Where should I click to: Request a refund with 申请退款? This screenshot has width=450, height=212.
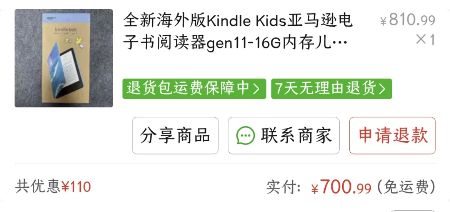point(392,136)
